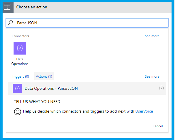Click the smiley face feedback icon
This screenshot has height=140, width=175.
(x=18, y=111)
